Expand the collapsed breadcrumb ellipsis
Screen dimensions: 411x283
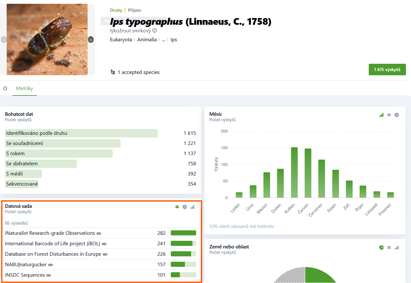click(x=164, y=40)
